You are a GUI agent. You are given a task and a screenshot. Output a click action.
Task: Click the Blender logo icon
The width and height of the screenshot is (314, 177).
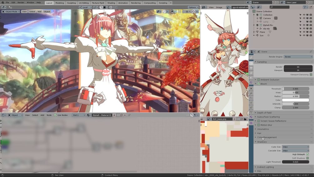pyautogui.click(x=2, y=2)
